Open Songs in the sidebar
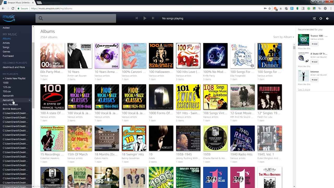 pyautogui.click(x=6, y=47)
